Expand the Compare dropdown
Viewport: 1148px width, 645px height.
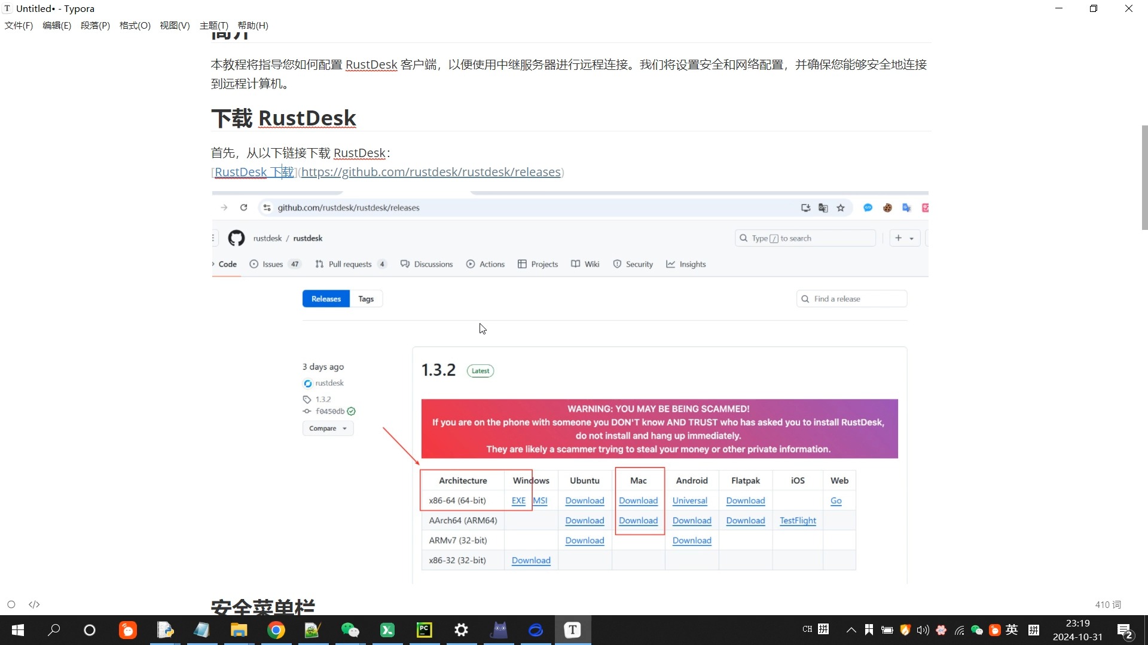coord(328,428)
